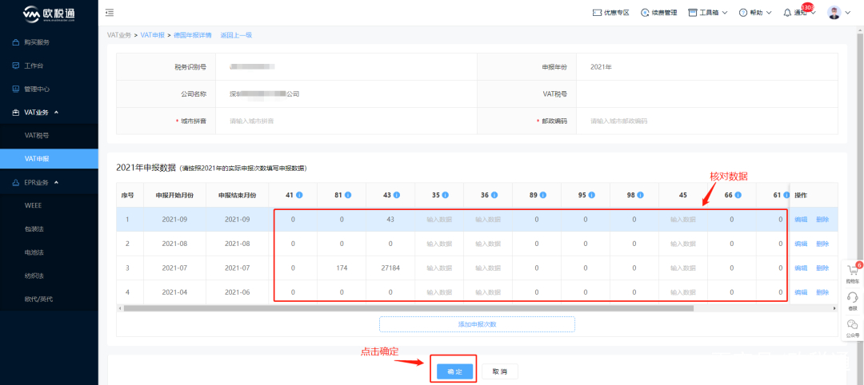The width and height of the screenshot is (864, 385).
Task: Click the 申报结束月份 column header
Action: coord(238,195)
